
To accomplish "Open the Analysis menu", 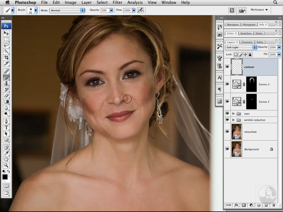I will tap(135, 3).
